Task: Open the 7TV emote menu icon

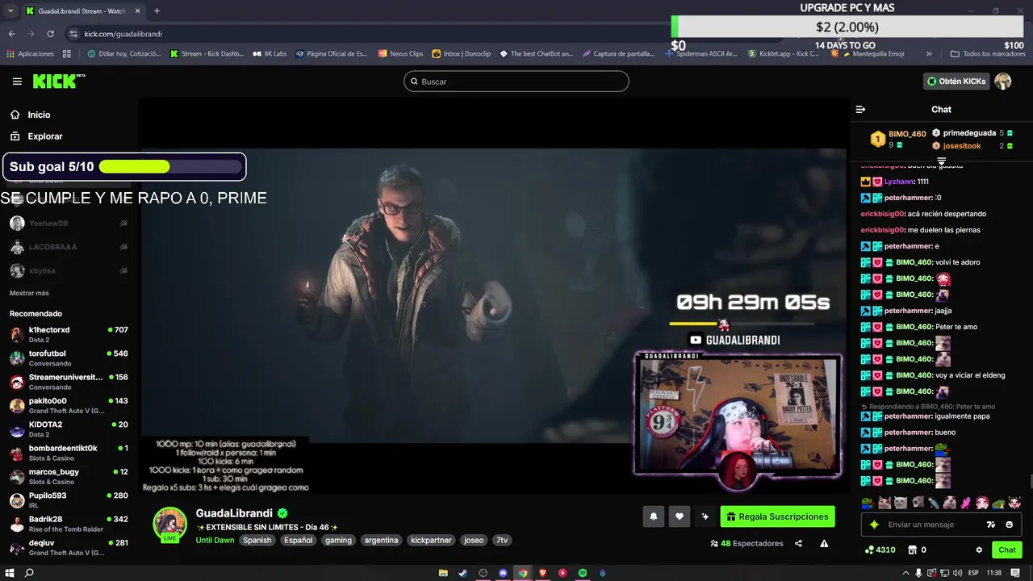Action: [991, 525]
